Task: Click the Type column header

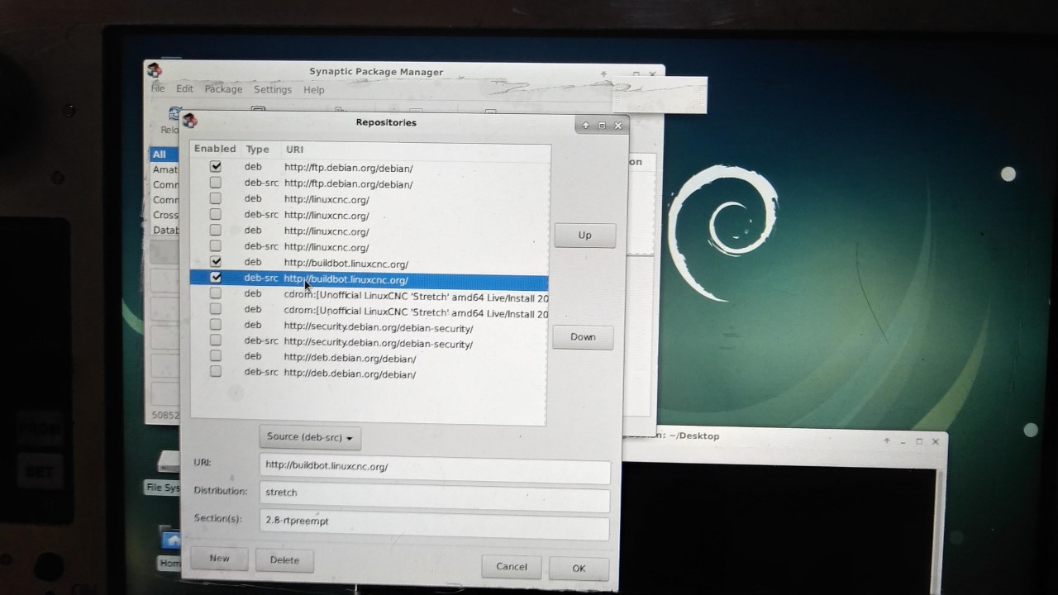Action: pyautogui.click(x=258, y=150)
